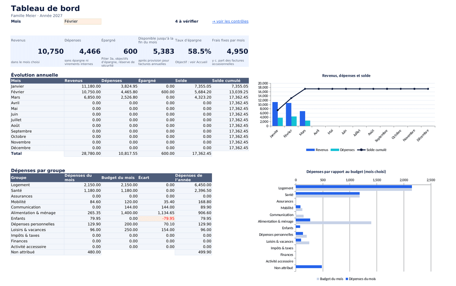
Task: Open the 'voir les contrôles' link
Action: [x=230, y=21]
